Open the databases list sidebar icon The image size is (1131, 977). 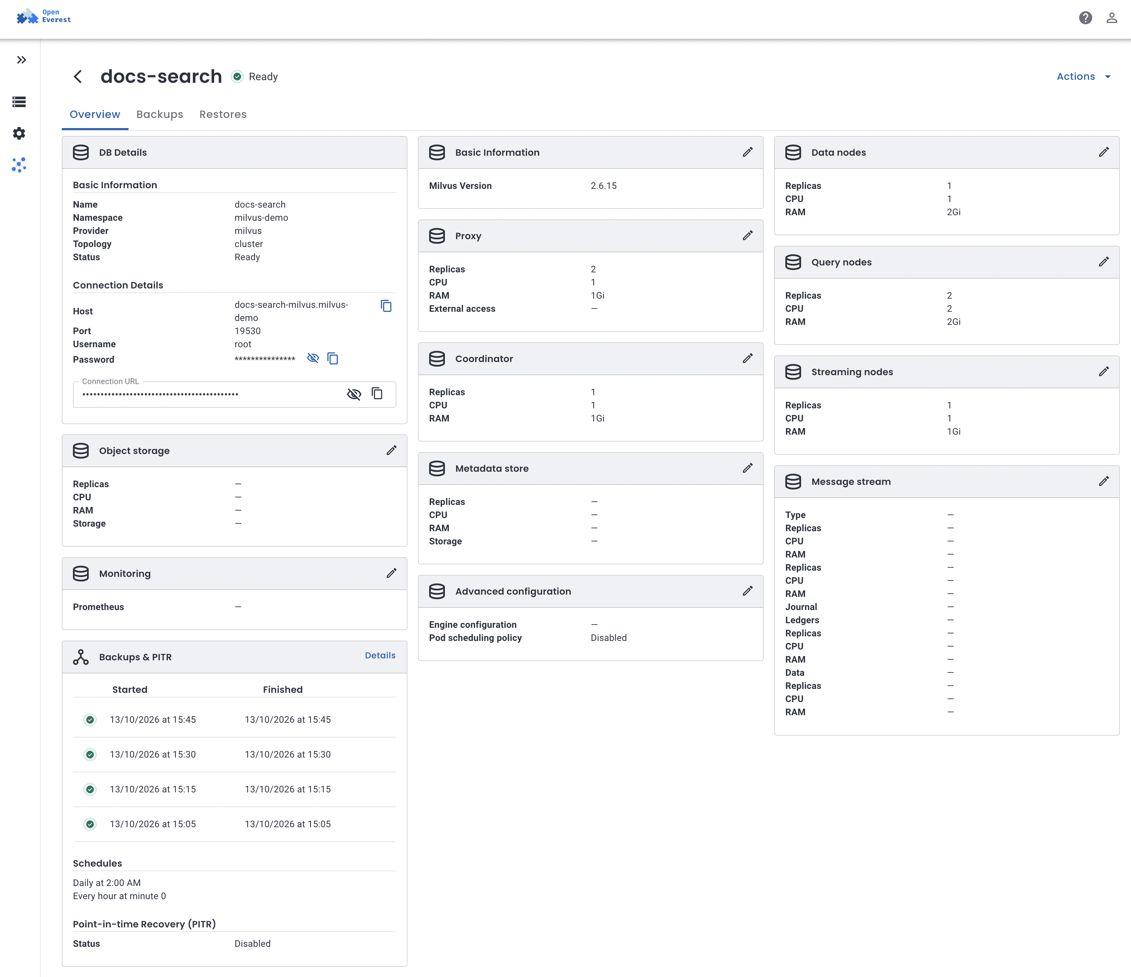(x=19, y=102)
